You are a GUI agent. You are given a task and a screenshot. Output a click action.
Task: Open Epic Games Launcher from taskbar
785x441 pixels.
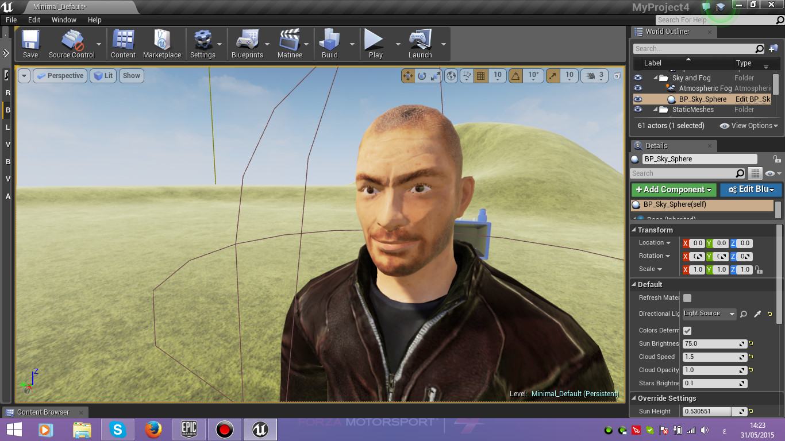[189, 430]
